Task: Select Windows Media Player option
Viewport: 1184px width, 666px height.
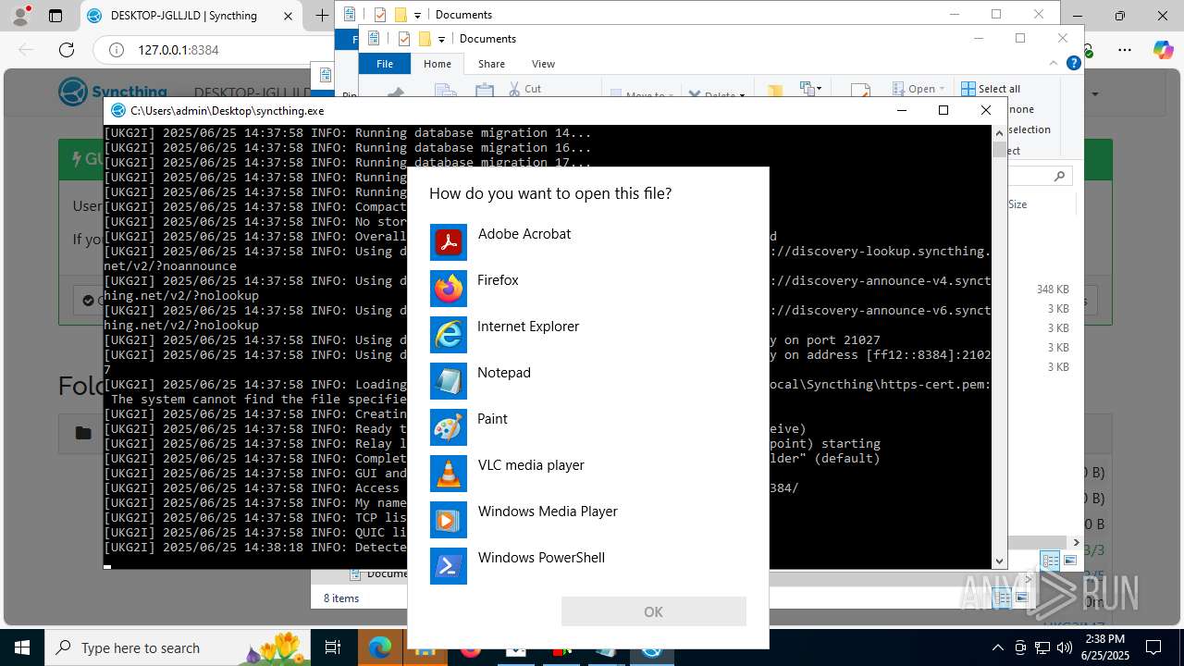Action: click(587, 520)
